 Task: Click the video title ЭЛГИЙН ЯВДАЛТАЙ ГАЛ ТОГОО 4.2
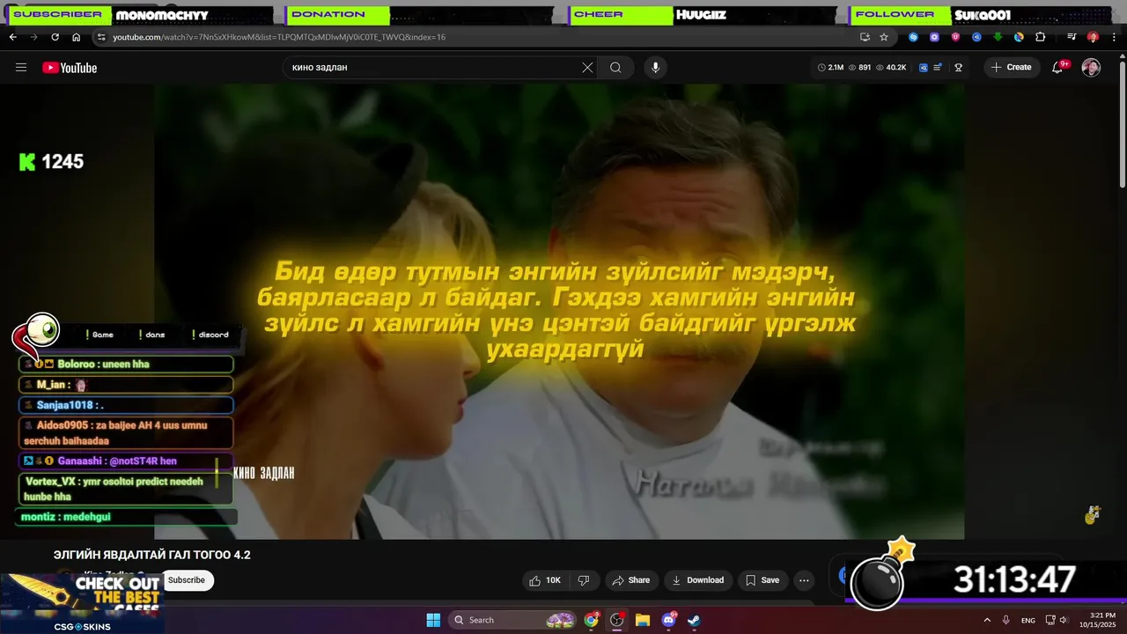152,555
